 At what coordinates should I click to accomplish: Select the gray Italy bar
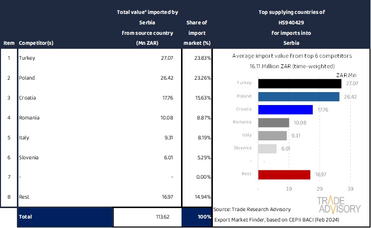[273, 135]
